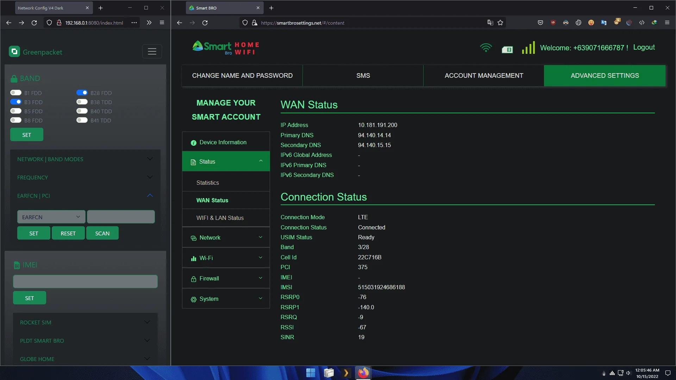This screenshot has height=380, width=676.
Task: Open the code brackets extension icon
Action: tap(642, 23)
